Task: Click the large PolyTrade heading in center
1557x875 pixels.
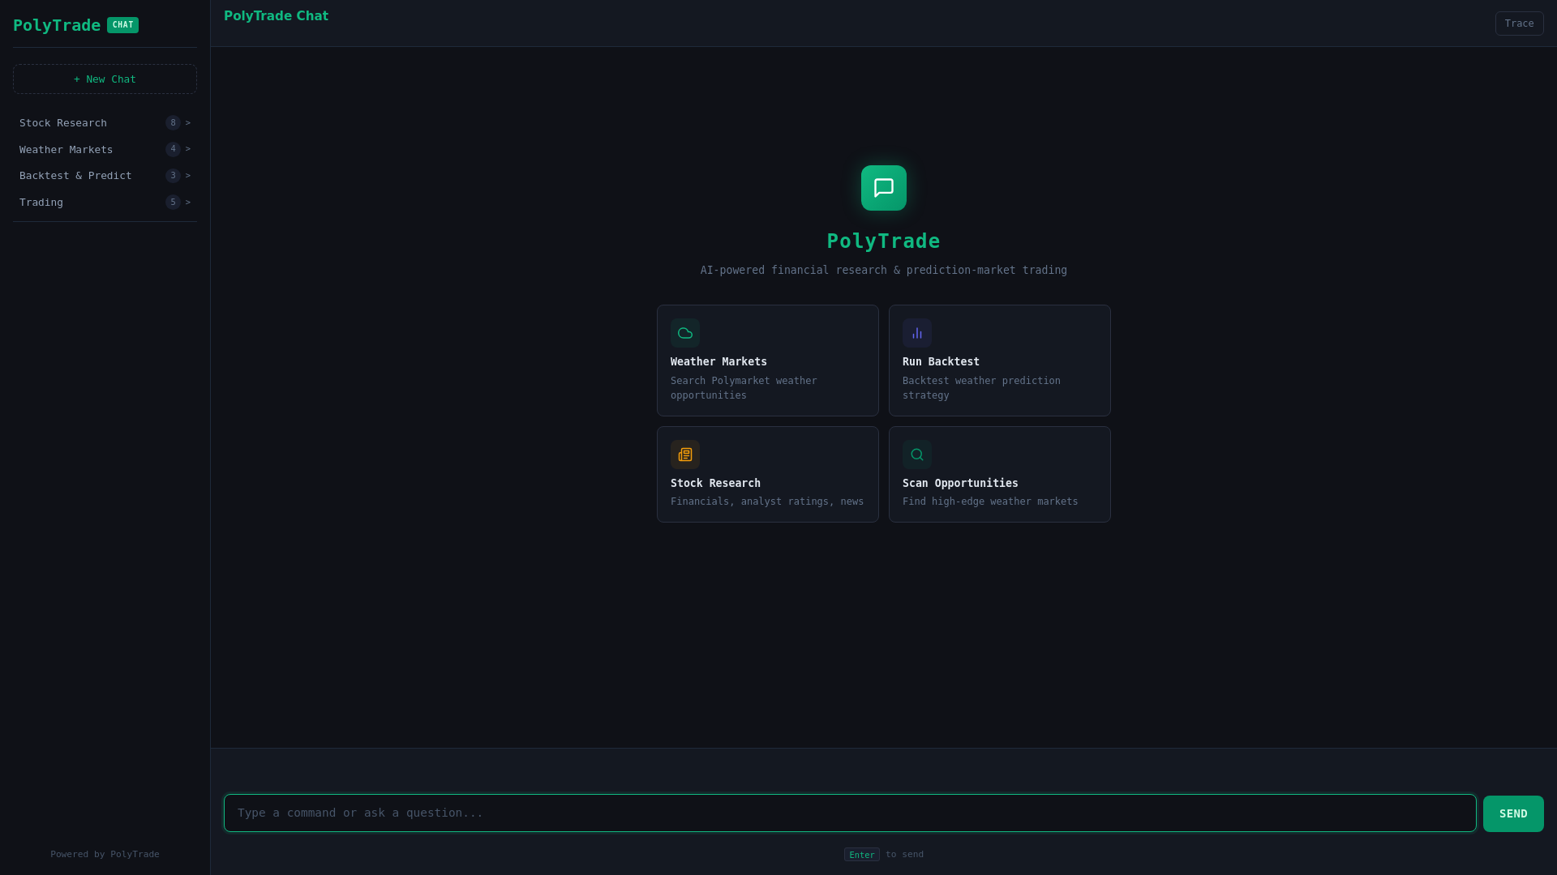Action: click(883, 241)
